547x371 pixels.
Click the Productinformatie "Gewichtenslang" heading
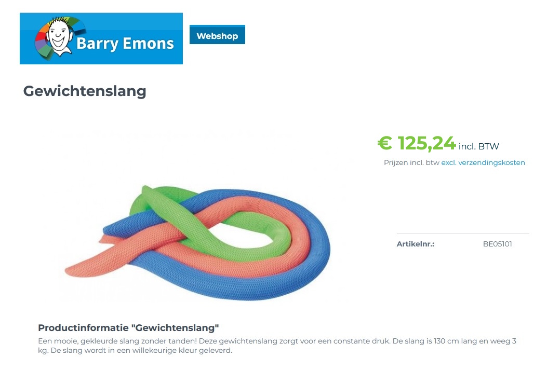pyautogui.click(x=128, y=328)
